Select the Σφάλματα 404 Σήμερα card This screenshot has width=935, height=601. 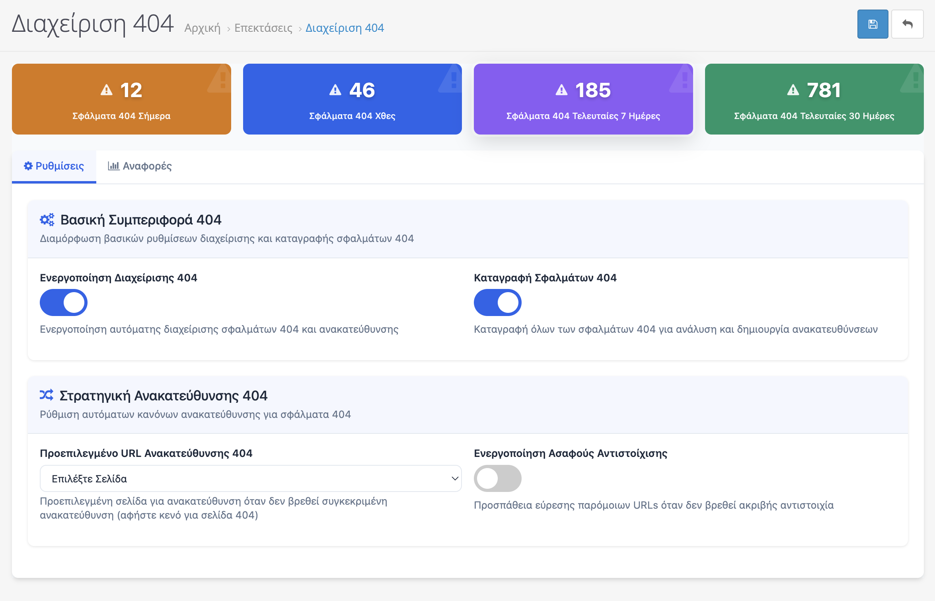click(121, 99)
